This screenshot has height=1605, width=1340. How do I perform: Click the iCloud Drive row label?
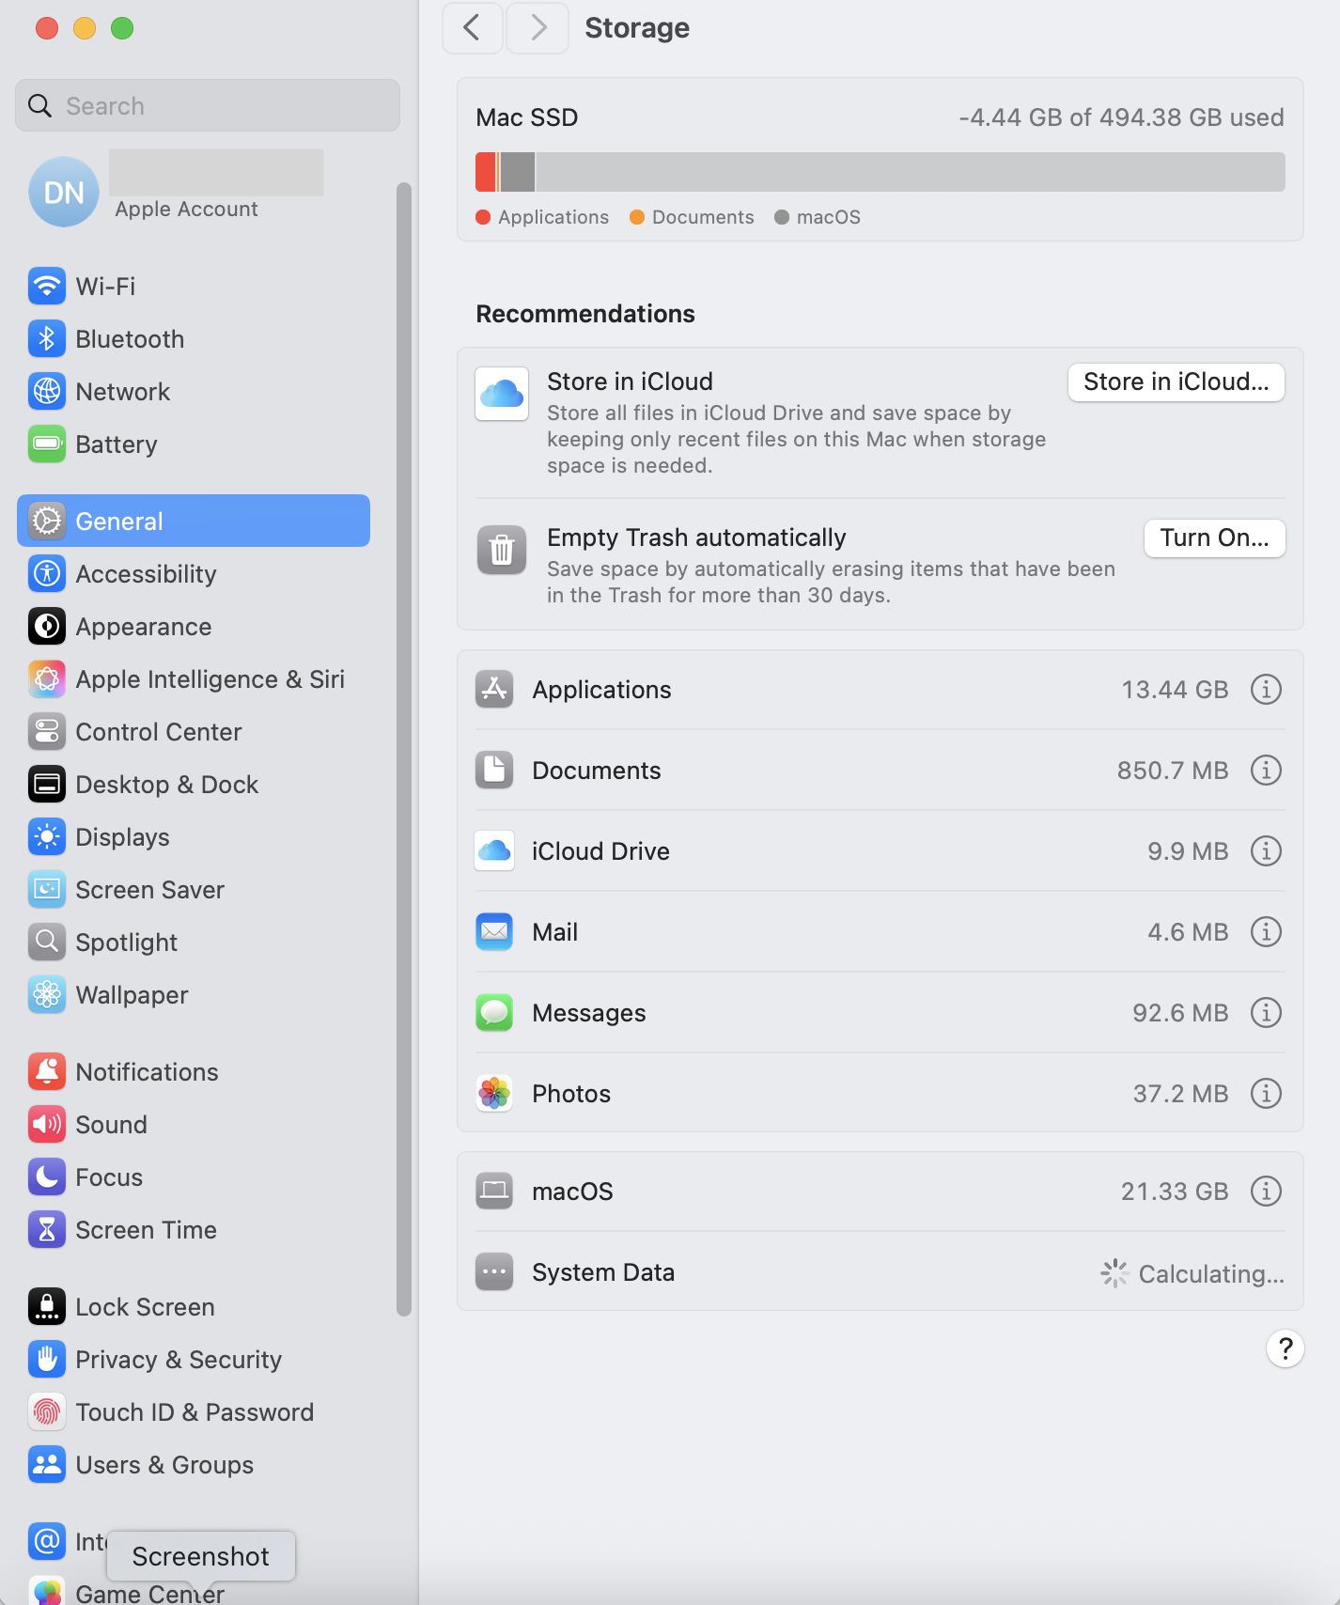600,851
